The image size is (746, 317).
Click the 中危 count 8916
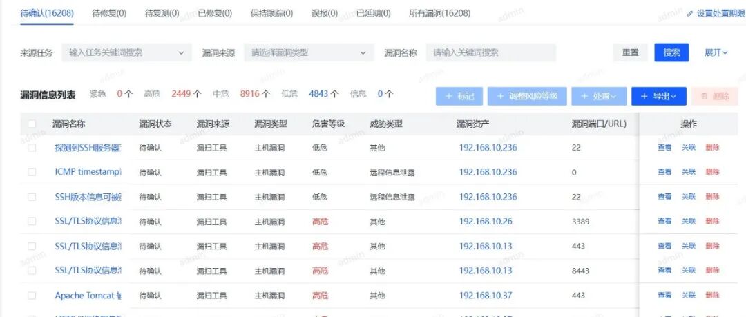250,94
